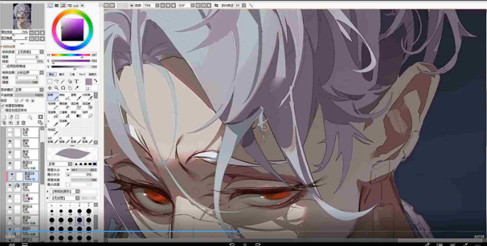
Task: Delete the current layer with trash icon
Action: [x=23, y=123]
